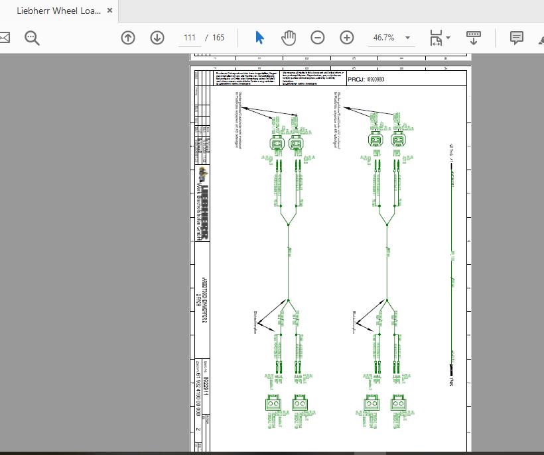Activate the selection arrow tool
This screenshot has height=455, width=544.
tap(259, 38)
